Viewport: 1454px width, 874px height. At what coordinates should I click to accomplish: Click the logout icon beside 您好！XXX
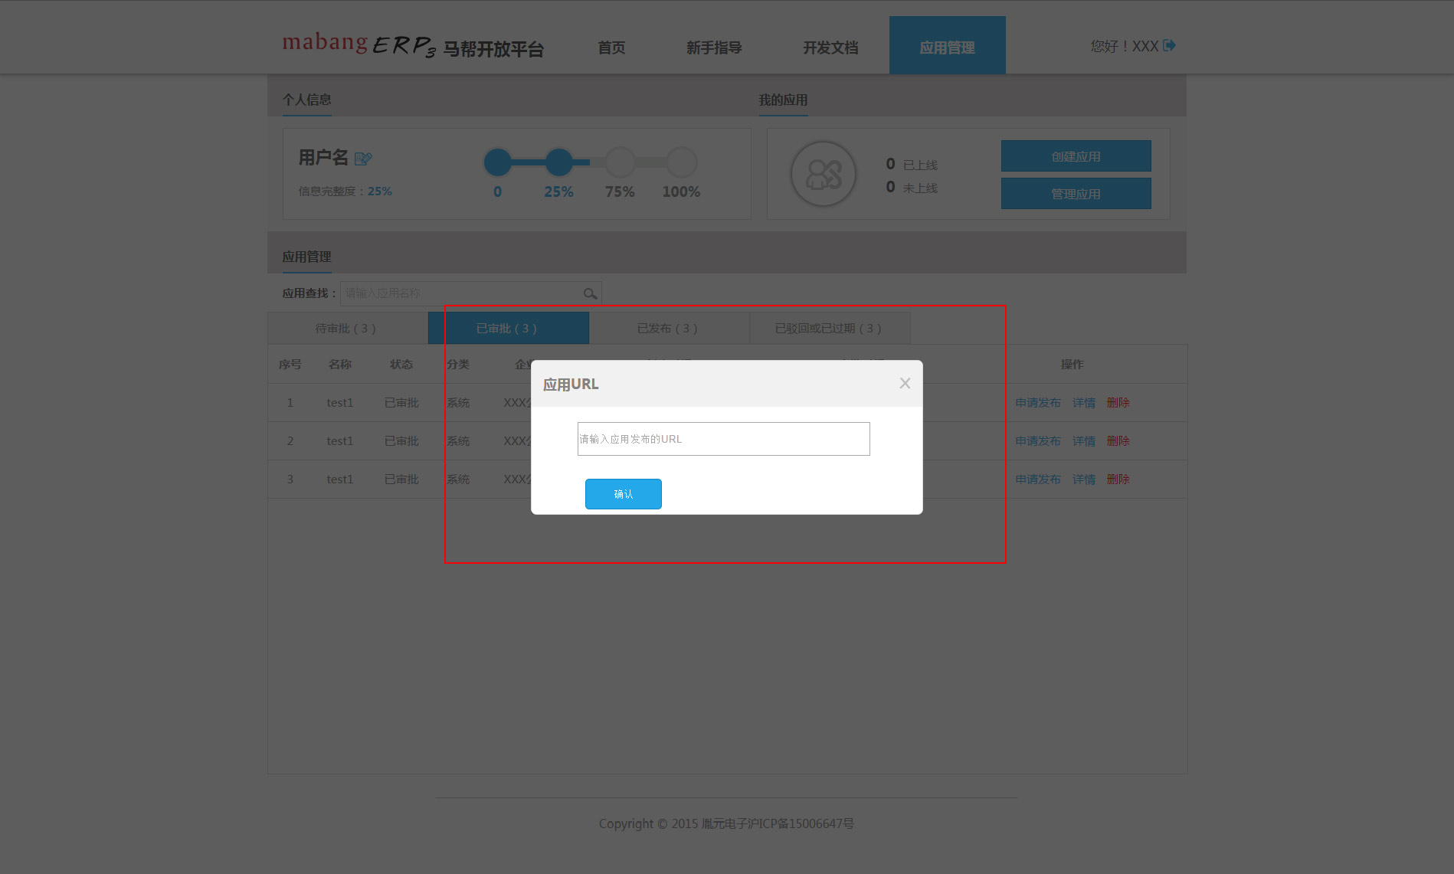click(1169, 46)
